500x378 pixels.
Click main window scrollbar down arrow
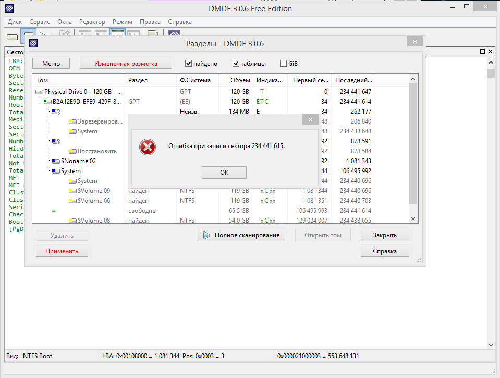pyautogui.click(x=491, y=345)
